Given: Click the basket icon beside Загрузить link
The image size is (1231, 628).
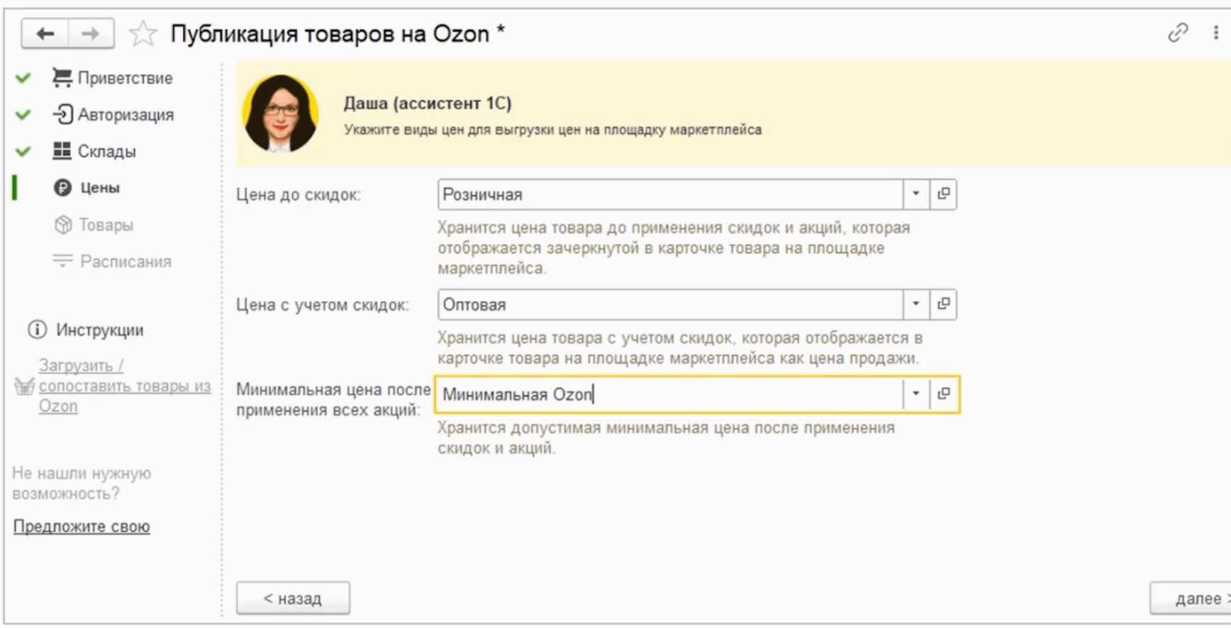Looking at the screenshot, I should (x=25, y=386).
